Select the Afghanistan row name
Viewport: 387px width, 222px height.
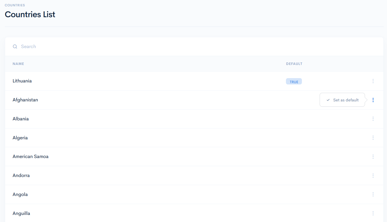click(25, 100)
